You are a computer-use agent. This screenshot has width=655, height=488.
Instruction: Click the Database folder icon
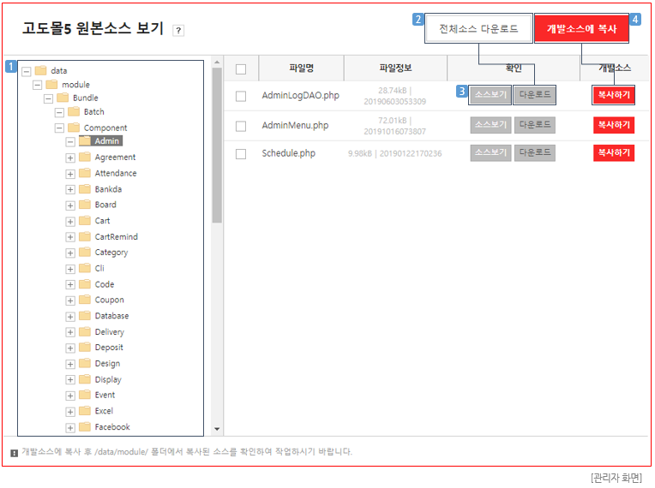[x=85, y=316]
